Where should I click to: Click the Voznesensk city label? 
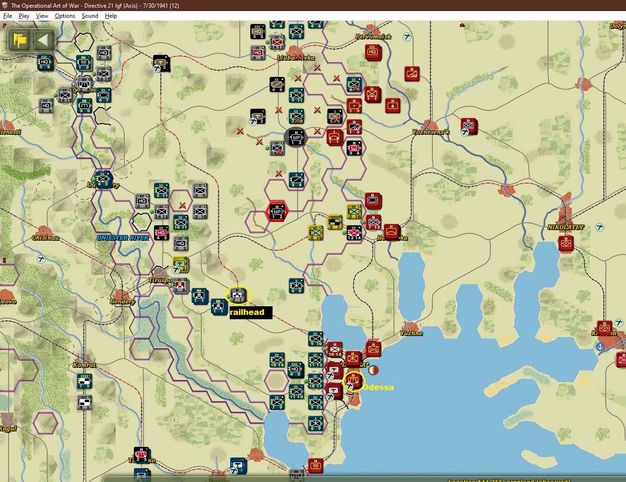(x=431, y=132)
